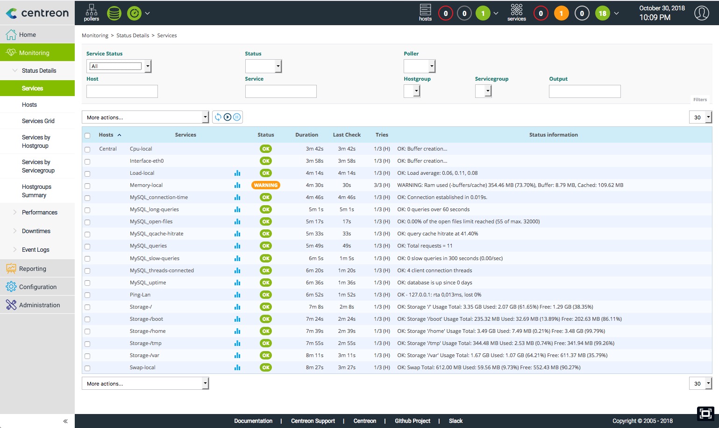
Task: Click the orange warning services counter
Action: [561, 14]
